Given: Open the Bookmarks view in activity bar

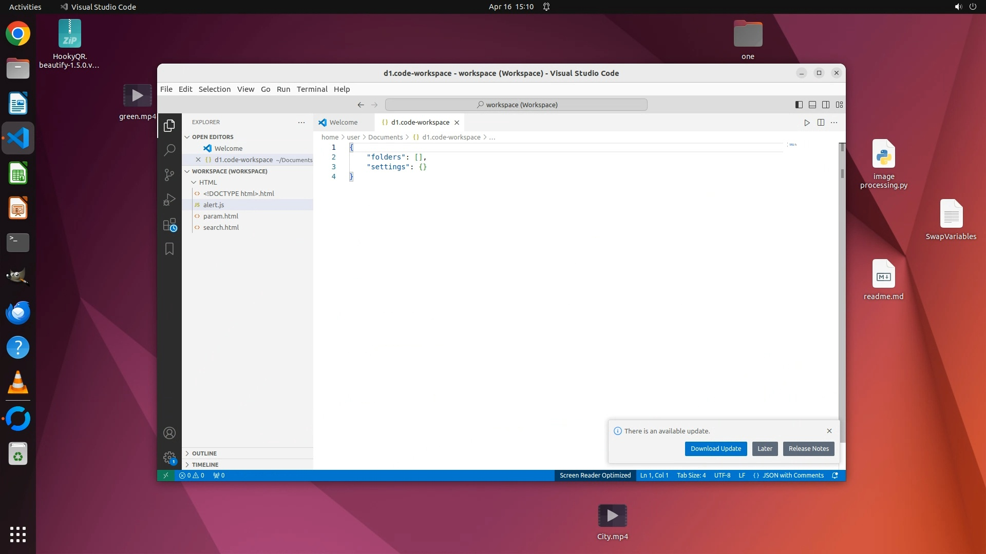Looking at the screenshot, I should 169,249.
